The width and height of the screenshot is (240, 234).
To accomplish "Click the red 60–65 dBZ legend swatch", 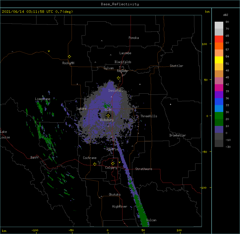I will pos(219,39).
